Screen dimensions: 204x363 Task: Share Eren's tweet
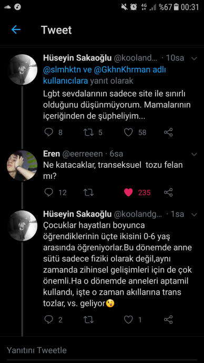click(168, 193)
